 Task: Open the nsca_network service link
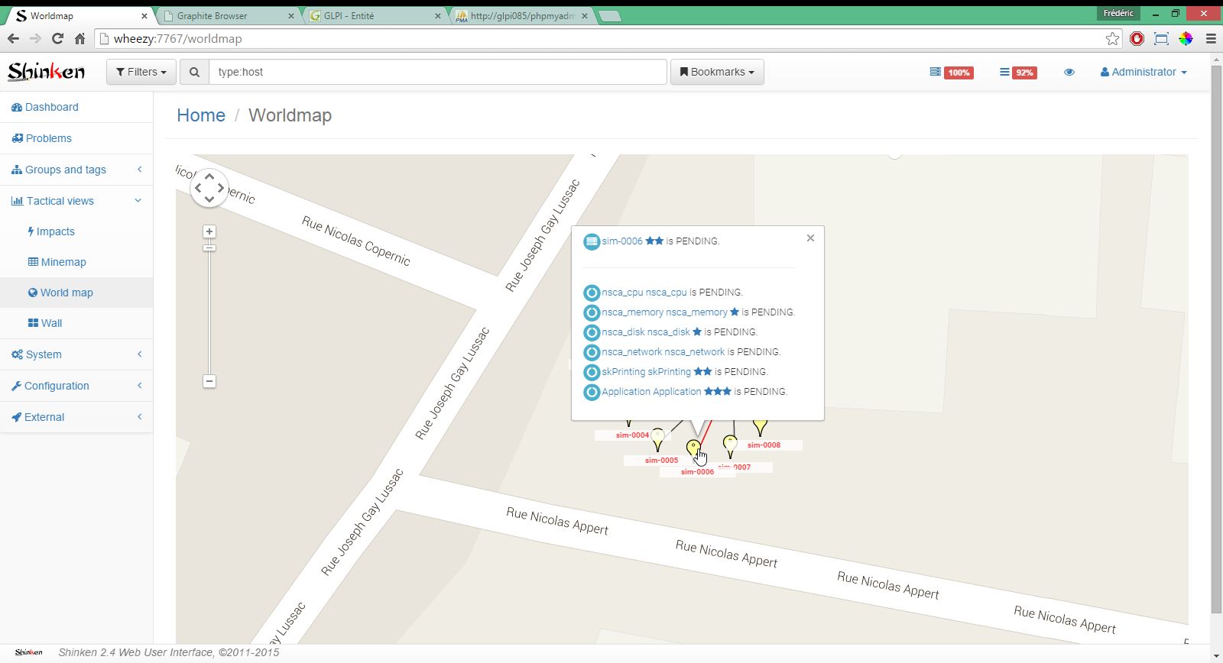tap(663, 352)
